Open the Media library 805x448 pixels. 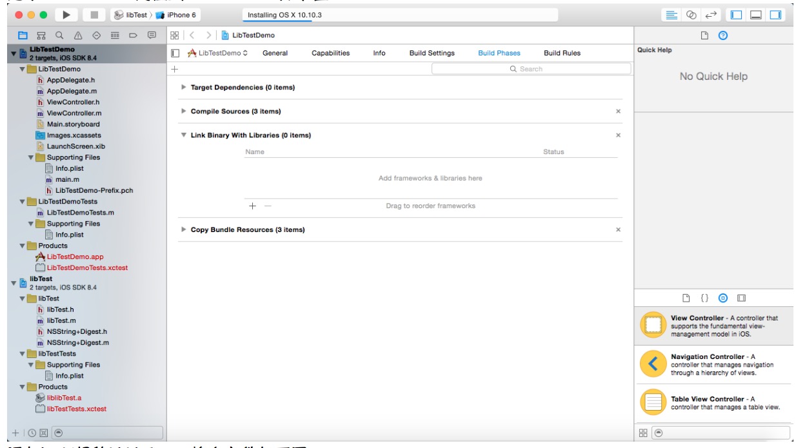pos(741,298)
